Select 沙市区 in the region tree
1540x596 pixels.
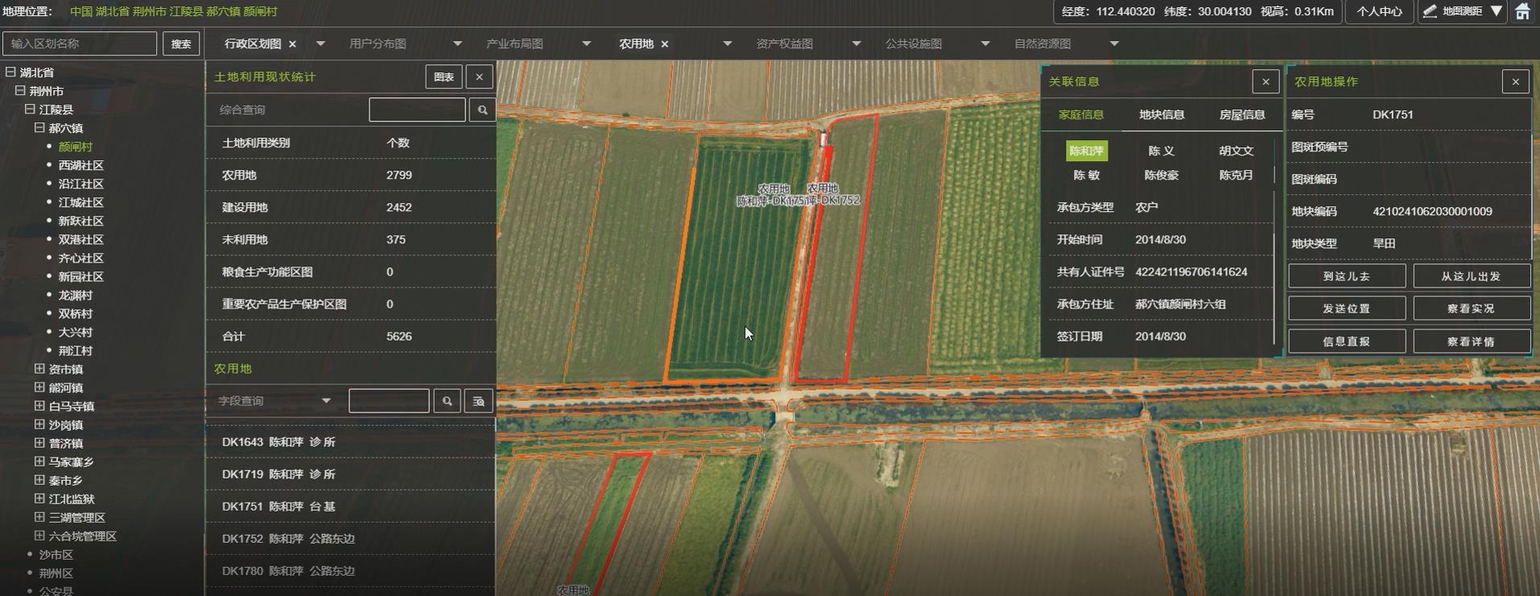[56, 555]
